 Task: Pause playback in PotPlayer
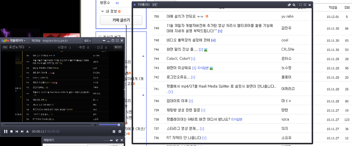coord(5,131)
